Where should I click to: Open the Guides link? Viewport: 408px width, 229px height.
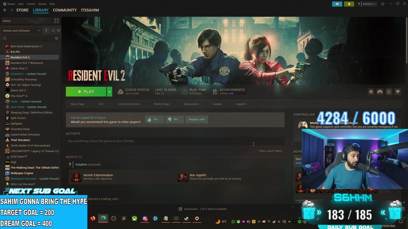[x=217, y=104]
